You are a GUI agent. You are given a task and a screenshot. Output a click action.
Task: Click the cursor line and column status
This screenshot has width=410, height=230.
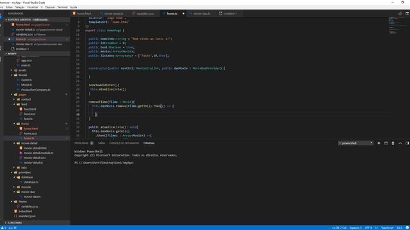340,227
